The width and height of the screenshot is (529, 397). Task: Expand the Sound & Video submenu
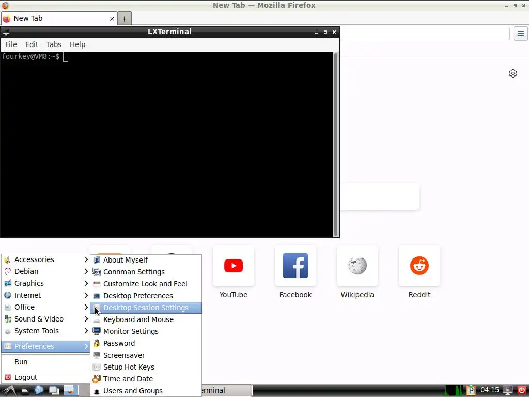(45, 319)
